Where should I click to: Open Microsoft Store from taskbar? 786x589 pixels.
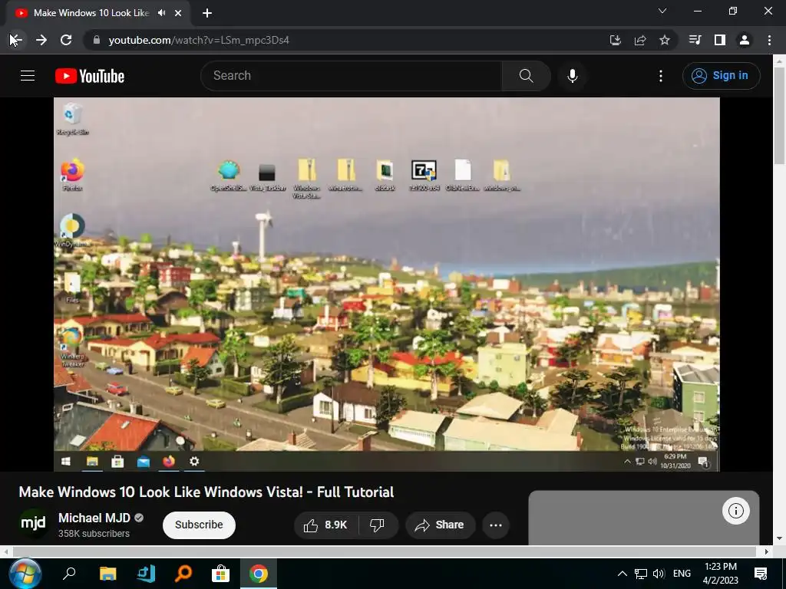click(220, 574)
